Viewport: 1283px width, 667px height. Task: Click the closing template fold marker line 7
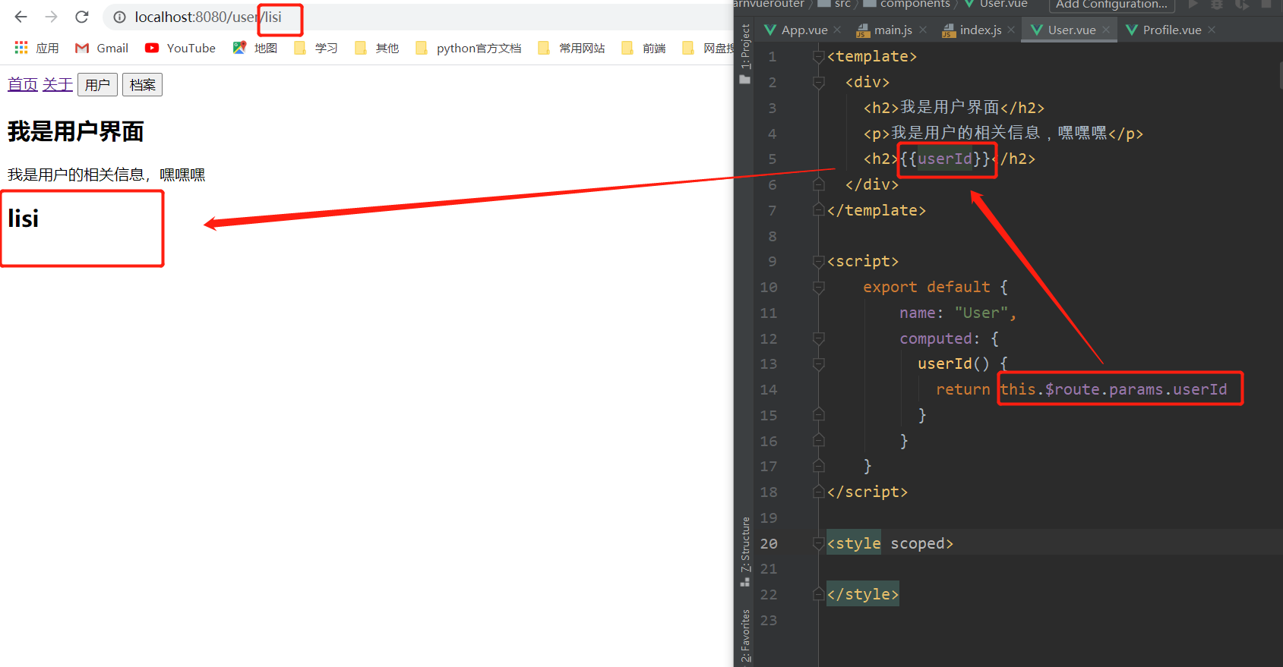pos(819,210)
